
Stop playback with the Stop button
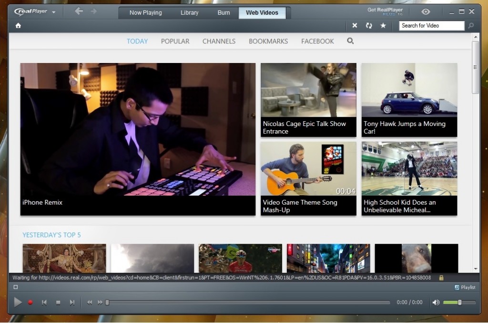click(58, 302)
